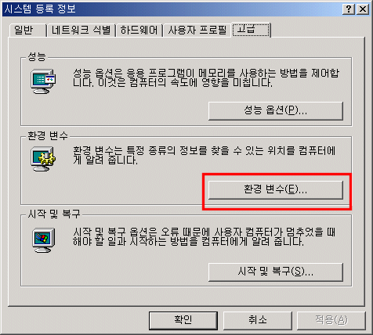
Task: Open the 네트워크 식별 tab
Action: [x=81, y=30]
